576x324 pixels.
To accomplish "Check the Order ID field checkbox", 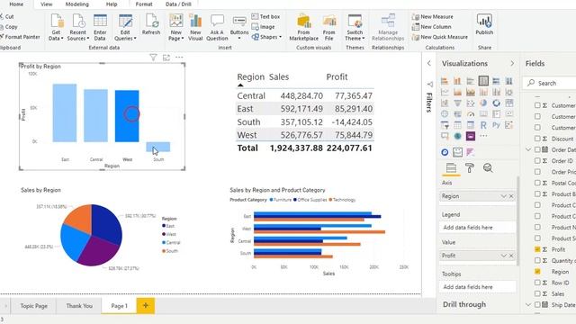I will (537, 160).
